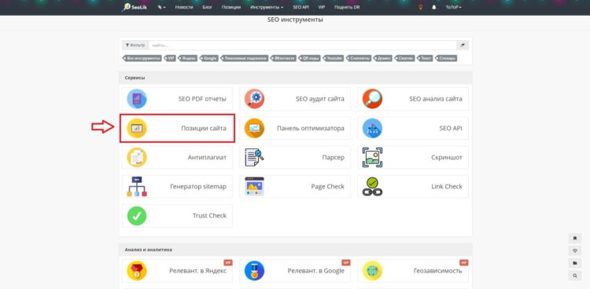Open the Link Check chain icon
Viewport: 590px width, 289px height.
[x=372, y=186]
